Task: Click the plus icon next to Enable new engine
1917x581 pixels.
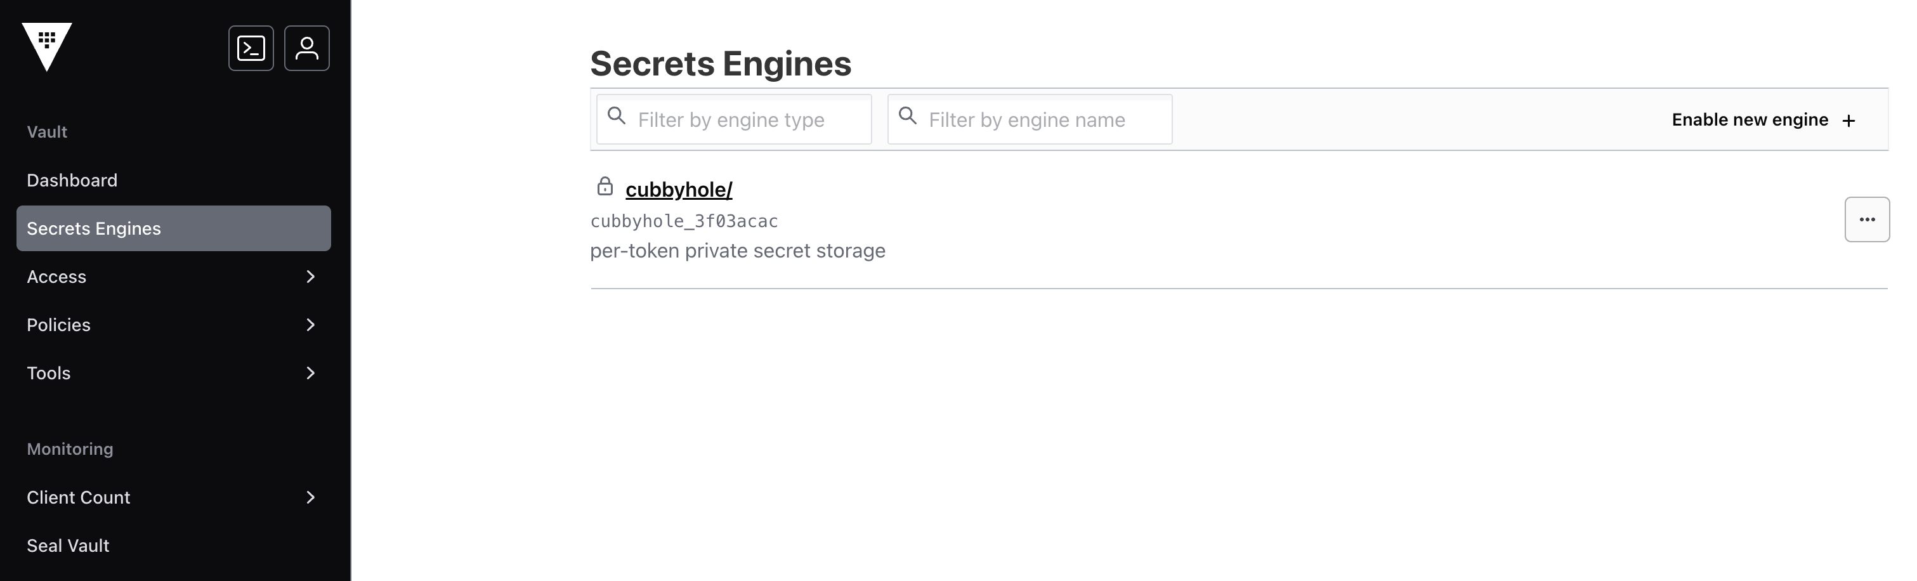Action: [x=1850, y=120]
